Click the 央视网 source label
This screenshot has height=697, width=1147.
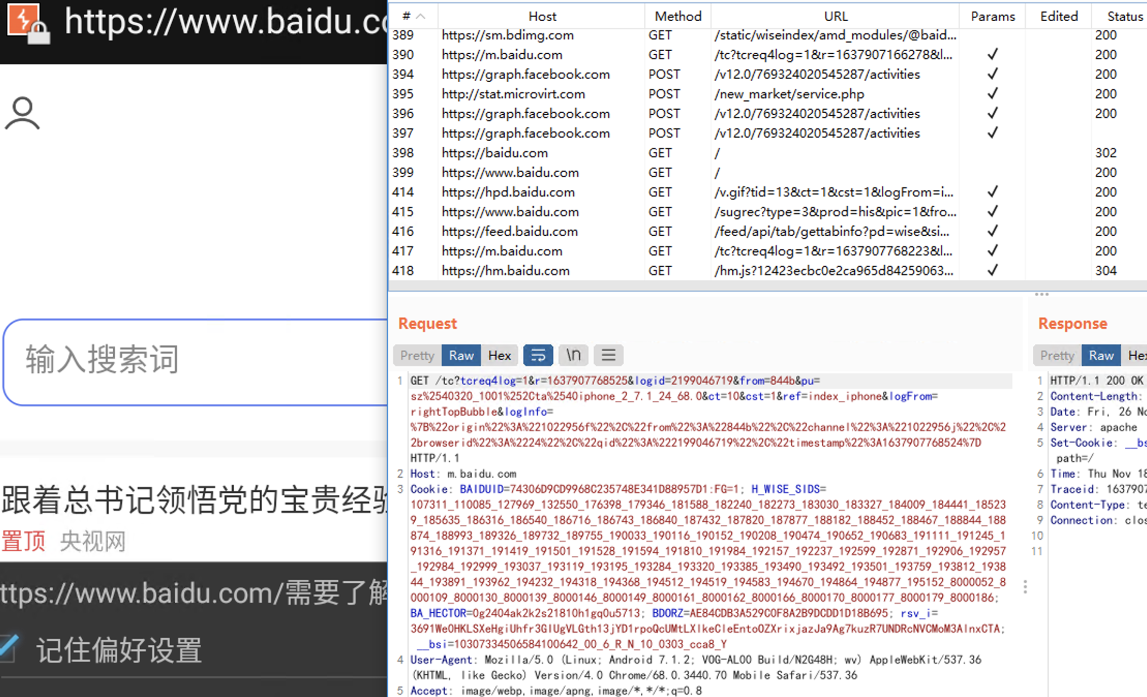pos(93,541)
